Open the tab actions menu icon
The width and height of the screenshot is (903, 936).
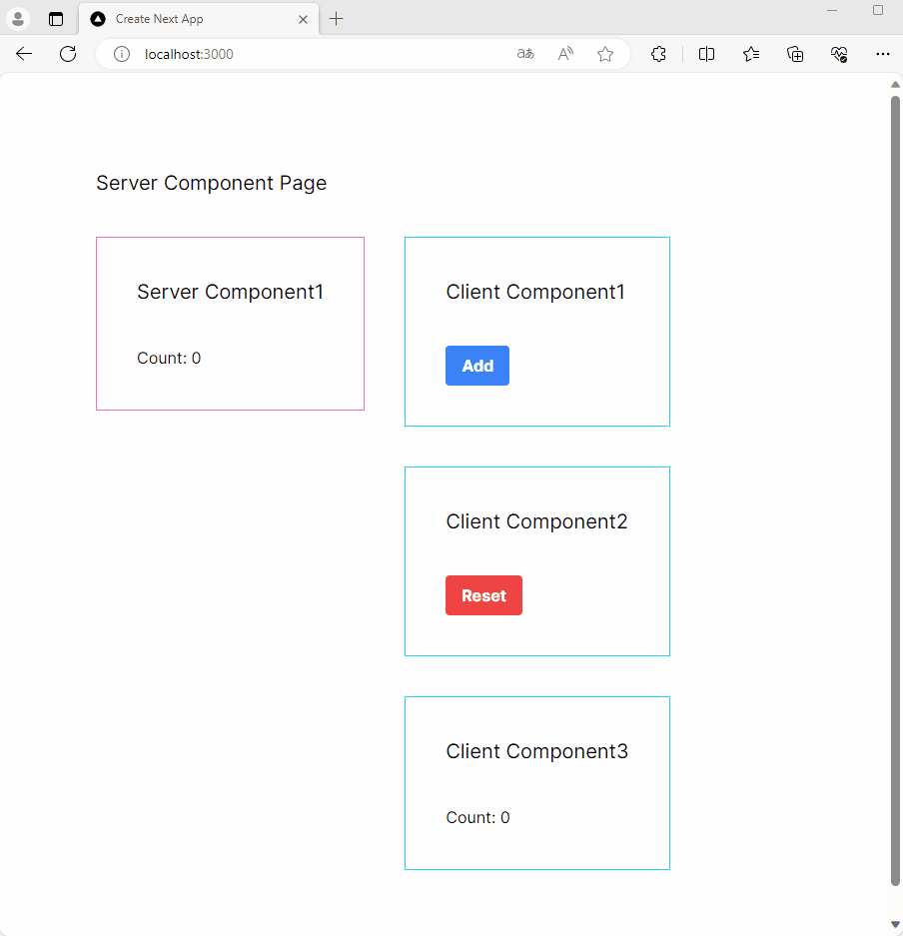pos(56,19)
